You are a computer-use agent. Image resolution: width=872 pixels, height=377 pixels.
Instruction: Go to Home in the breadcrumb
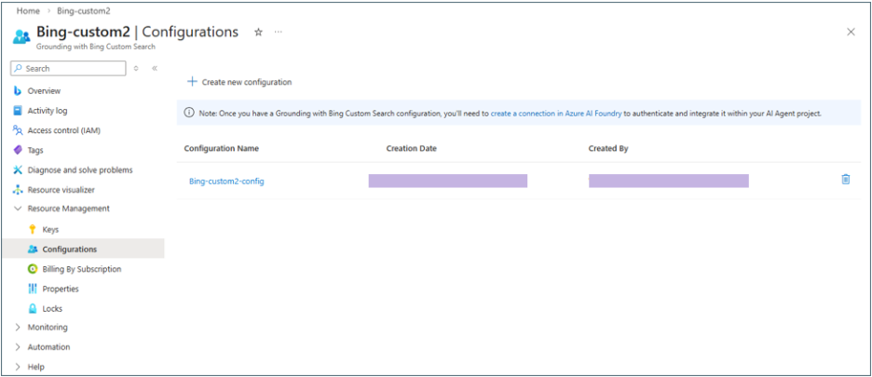[28, 10]
